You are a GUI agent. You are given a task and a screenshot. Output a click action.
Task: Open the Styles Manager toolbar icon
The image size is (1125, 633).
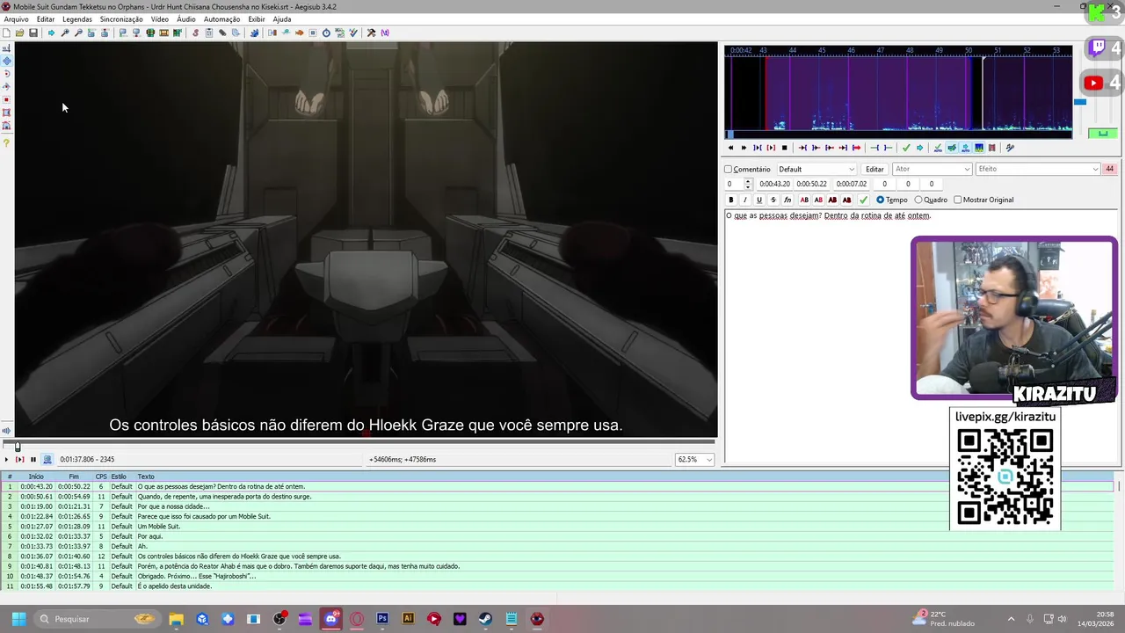pyautogui.click(x=195, y=33)
